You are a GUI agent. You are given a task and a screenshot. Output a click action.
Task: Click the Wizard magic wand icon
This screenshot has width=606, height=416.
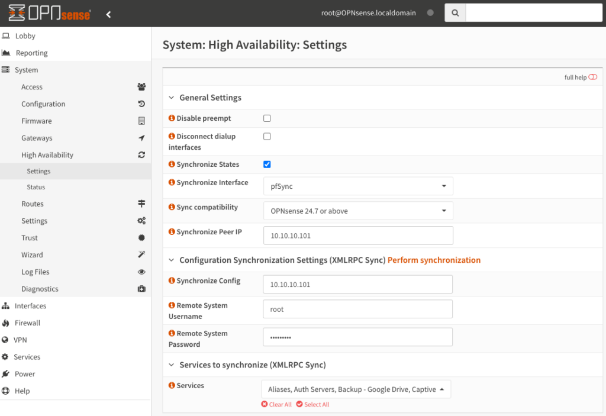141,254
